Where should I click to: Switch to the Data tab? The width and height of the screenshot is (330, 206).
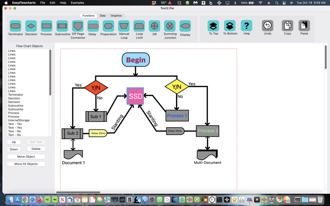tap(102, 16)
